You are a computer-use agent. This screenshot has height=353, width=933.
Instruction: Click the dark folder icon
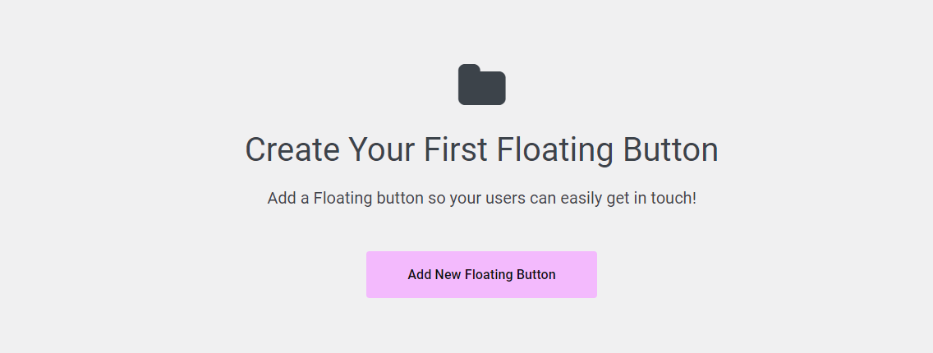pyautogui.click(x=481, y=85)
